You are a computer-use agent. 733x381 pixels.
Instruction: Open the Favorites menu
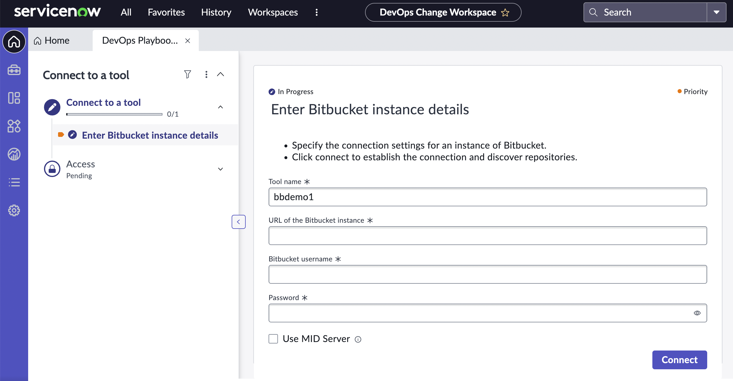(166, 12)
